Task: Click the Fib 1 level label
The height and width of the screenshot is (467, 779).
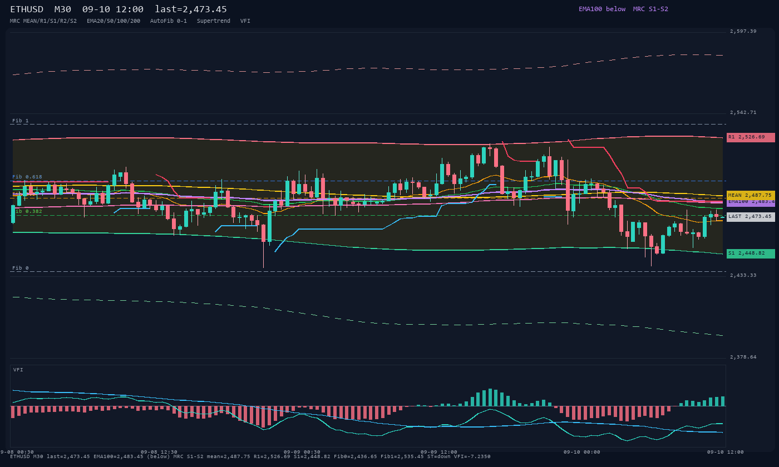Action: tap(21, 121)
